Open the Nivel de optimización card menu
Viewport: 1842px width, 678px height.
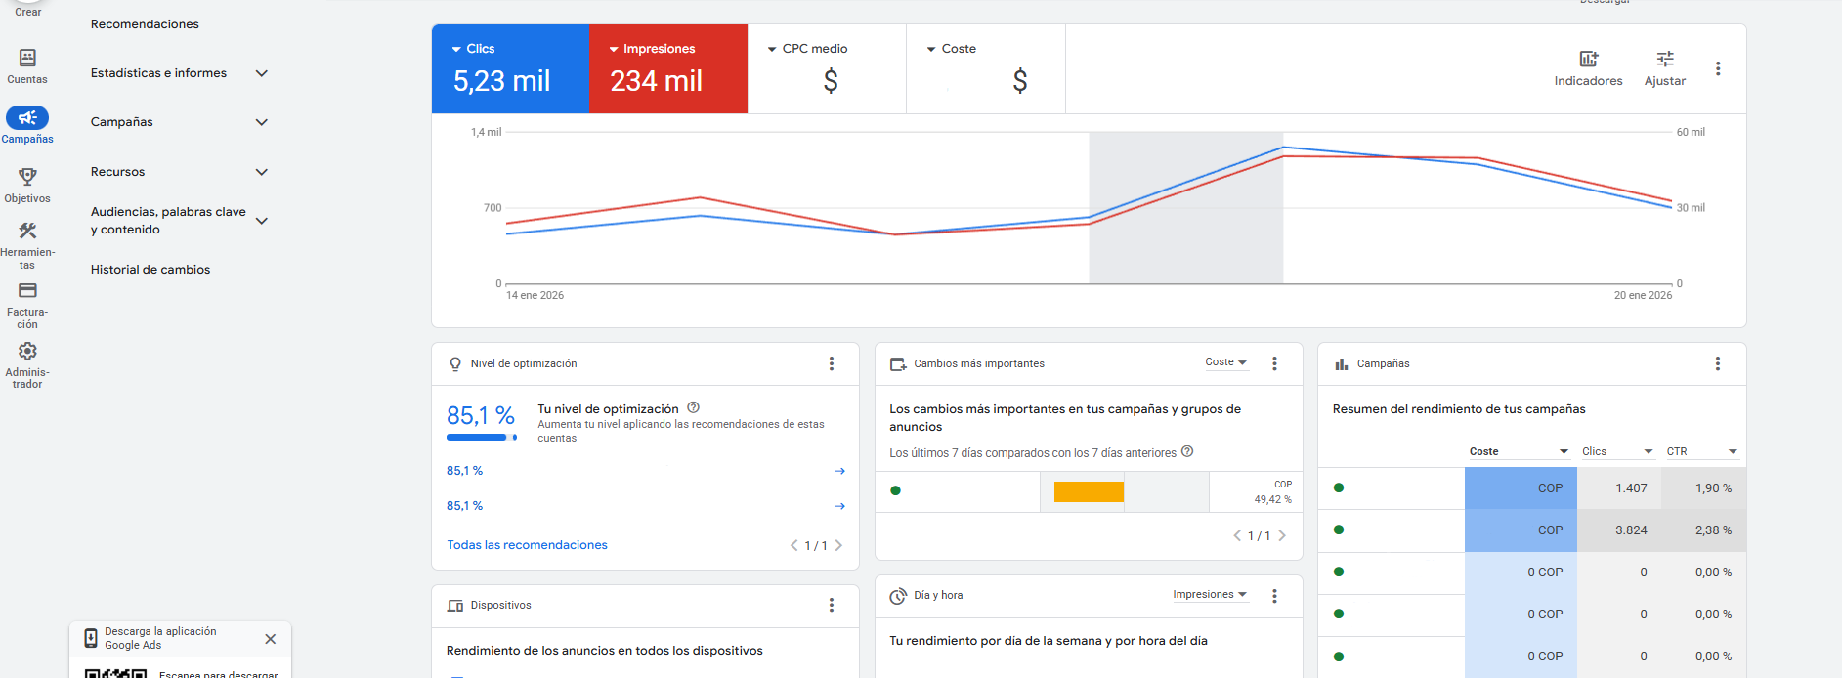pos(832,363)
